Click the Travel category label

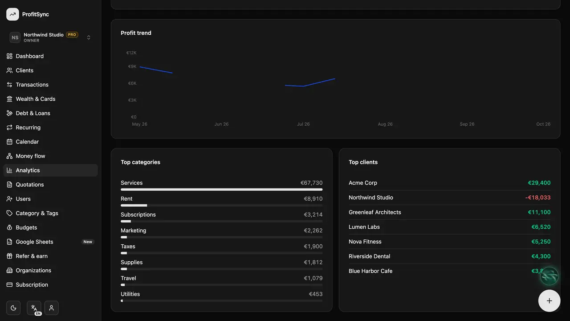[128, 278]
